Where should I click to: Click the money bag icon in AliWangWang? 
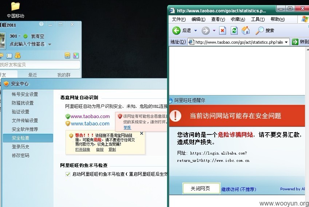[x=18, y=56]
